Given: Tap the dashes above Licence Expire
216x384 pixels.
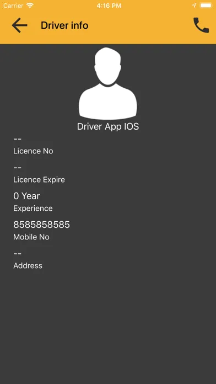Looking at the screenshot, I should 18,168.
